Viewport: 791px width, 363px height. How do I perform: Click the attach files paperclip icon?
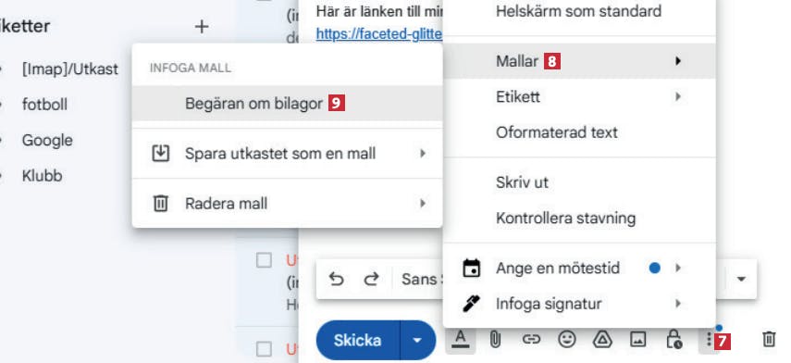[x=495, y=340]
